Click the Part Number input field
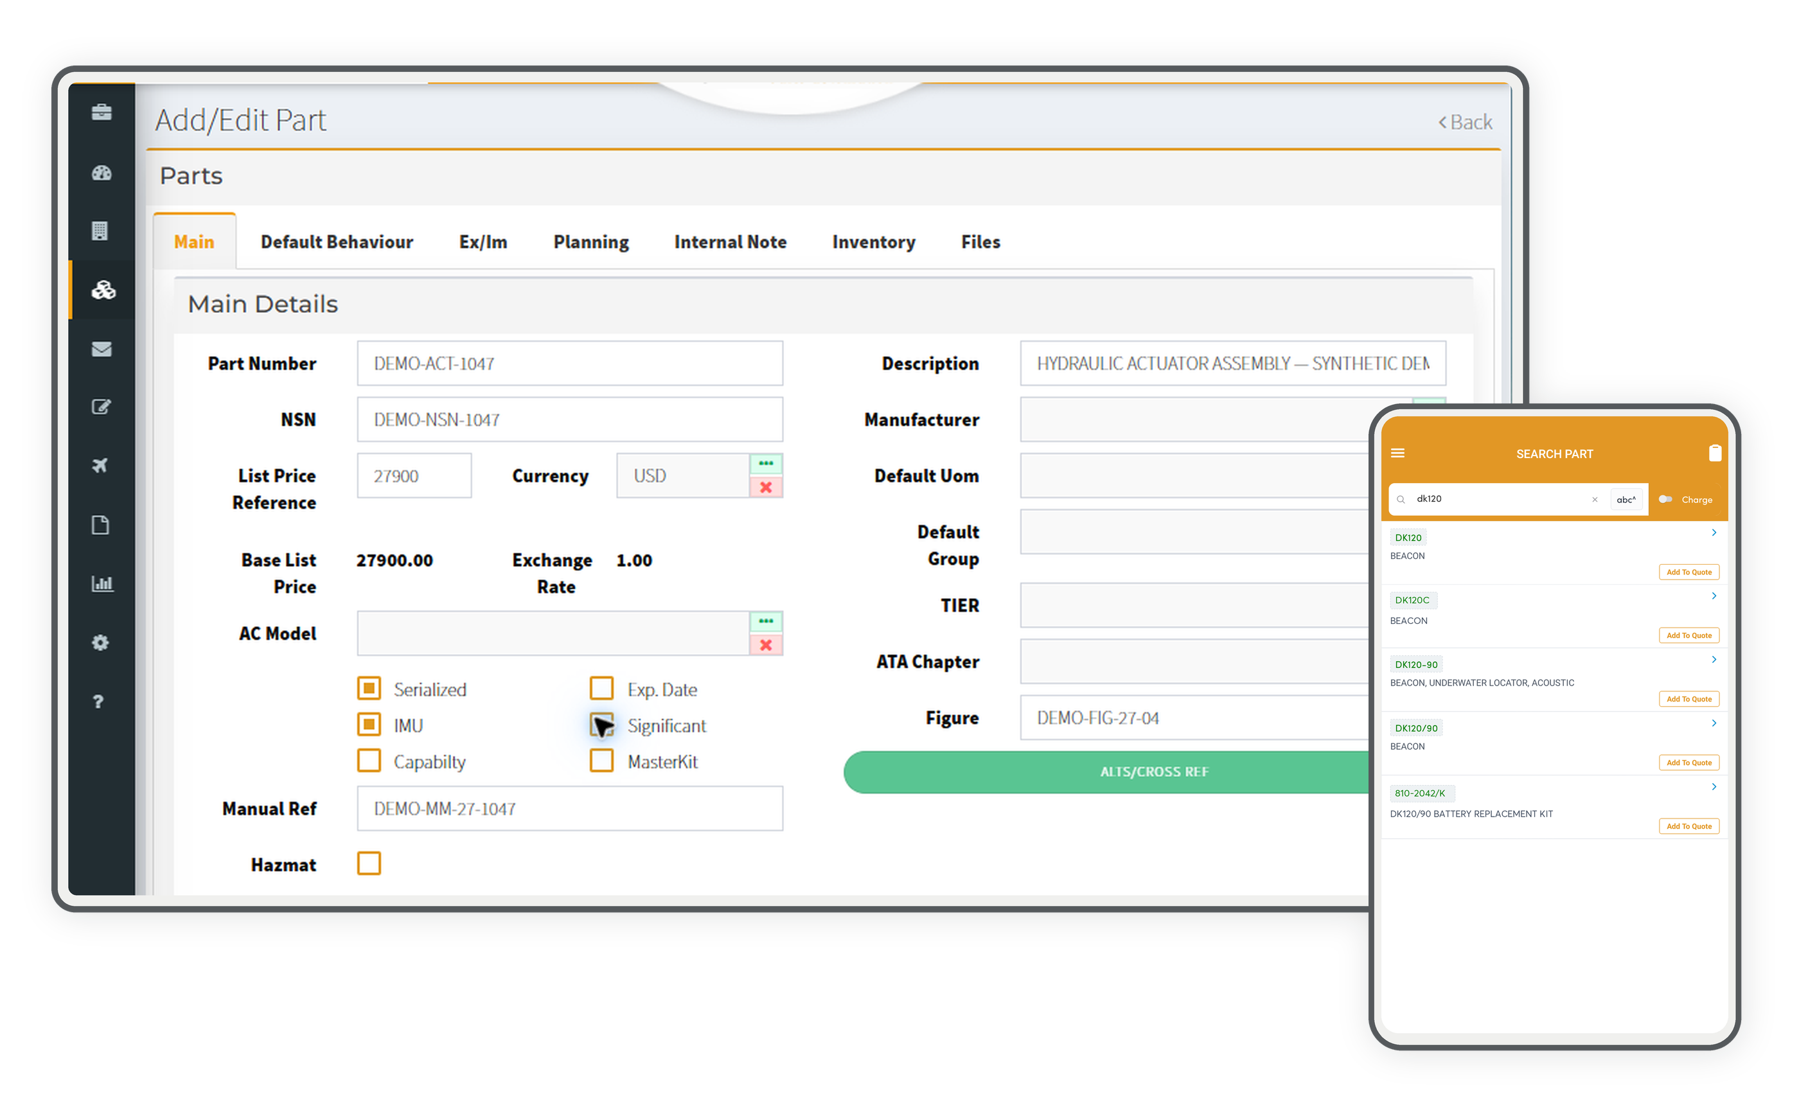 coord(570,363)
